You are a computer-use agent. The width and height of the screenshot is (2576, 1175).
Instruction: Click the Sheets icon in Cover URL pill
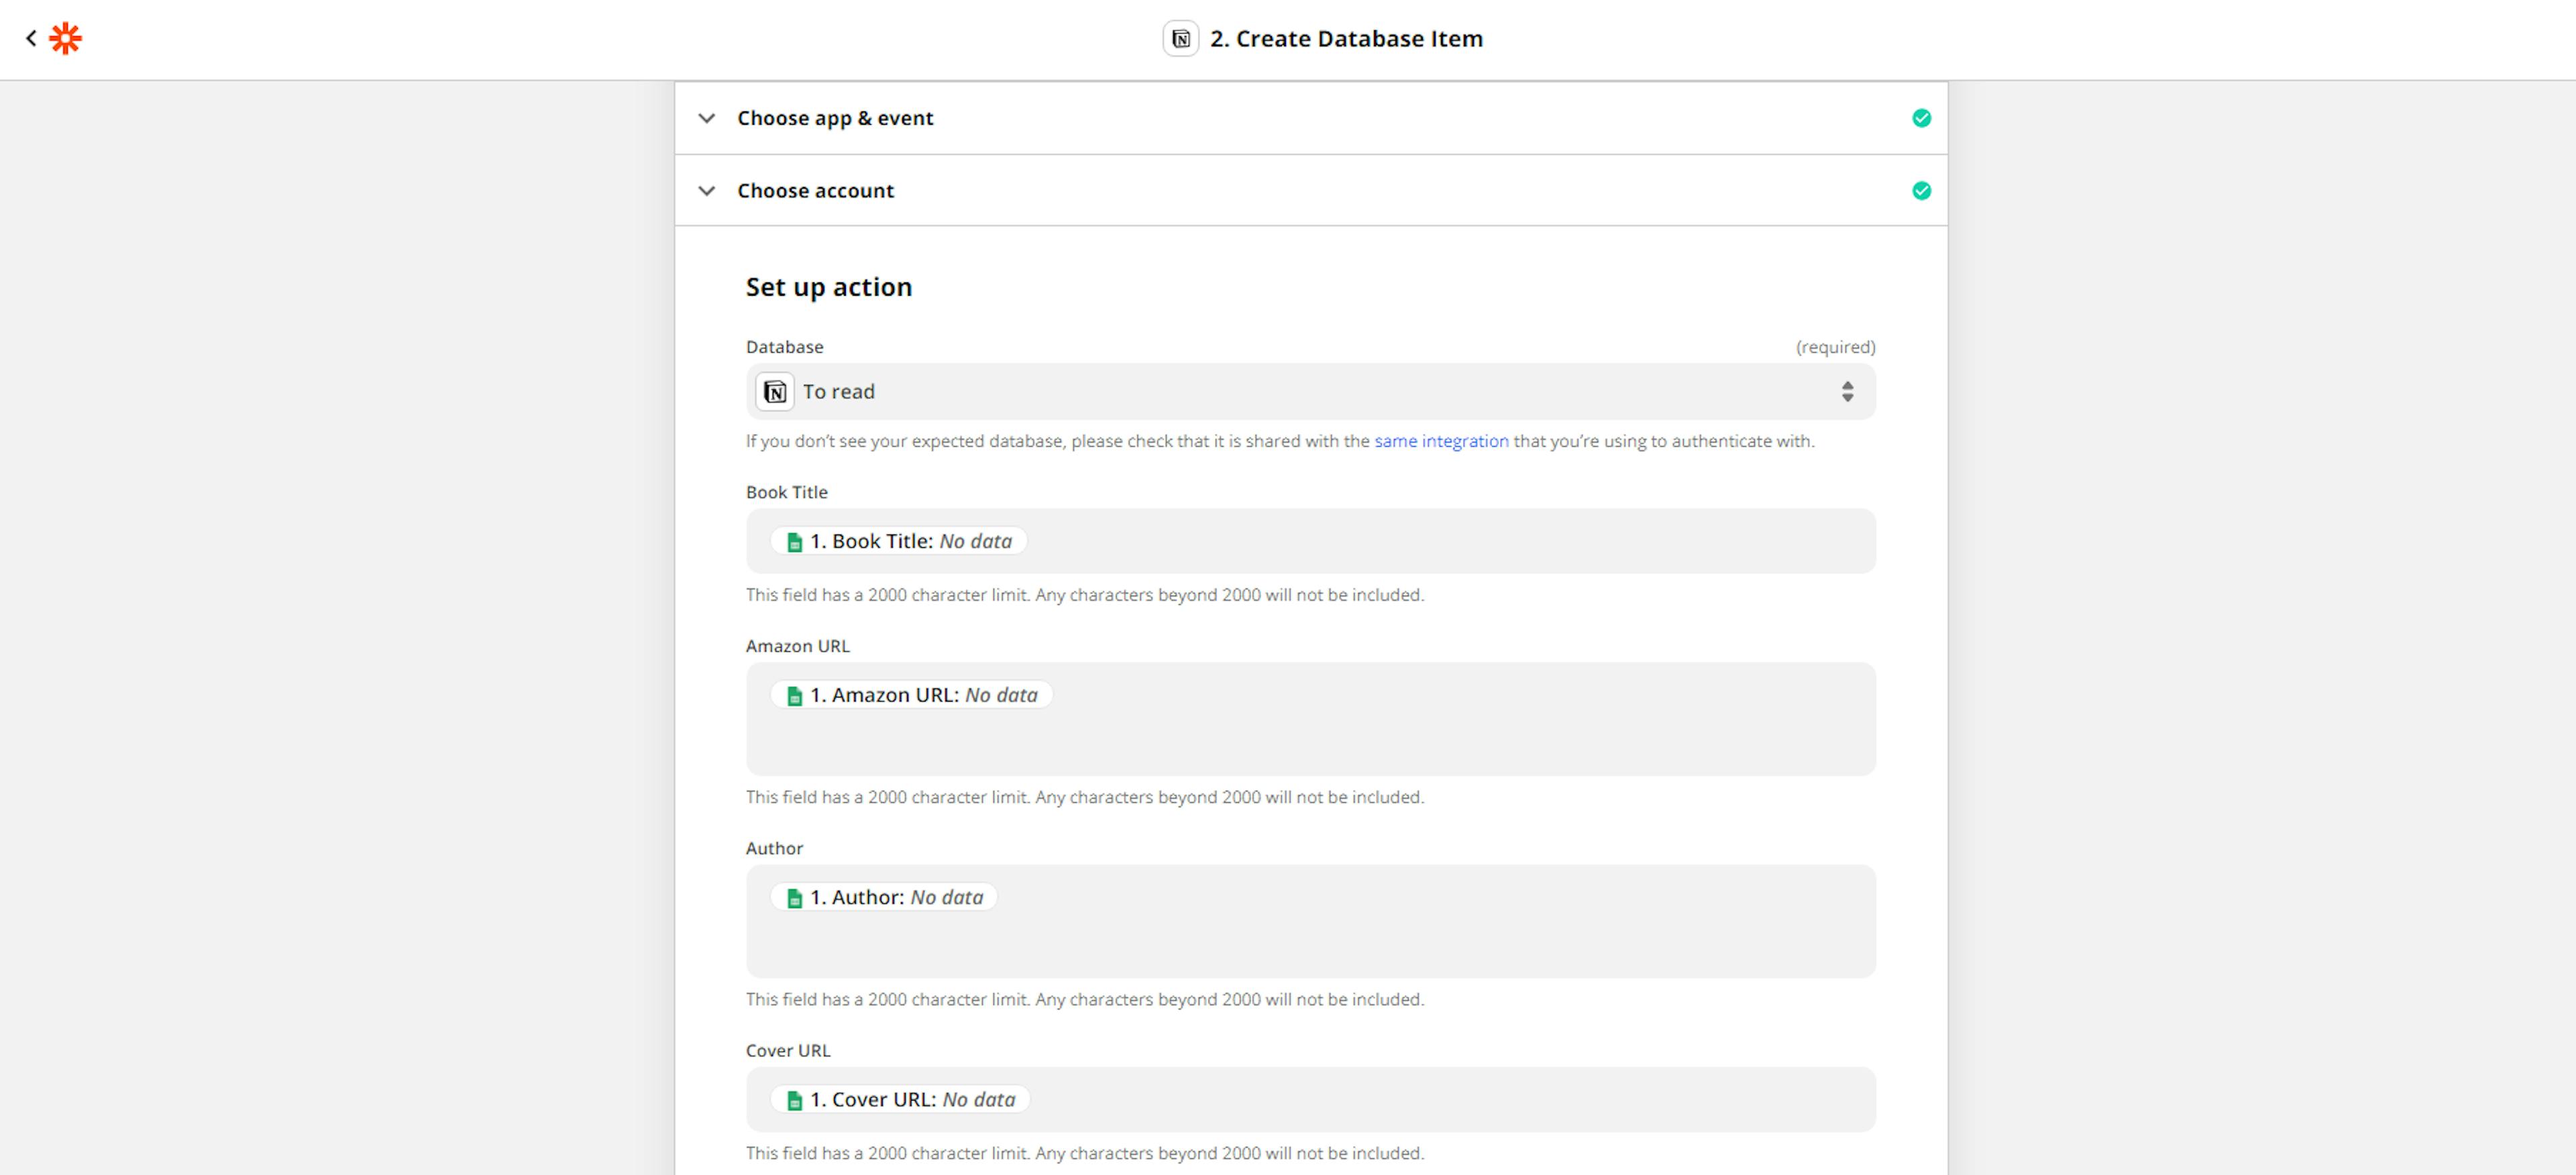click(x=795, y=1100)
